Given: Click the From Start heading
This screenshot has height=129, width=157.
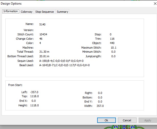Looking at the screenshot, I should tap(15, 85).
